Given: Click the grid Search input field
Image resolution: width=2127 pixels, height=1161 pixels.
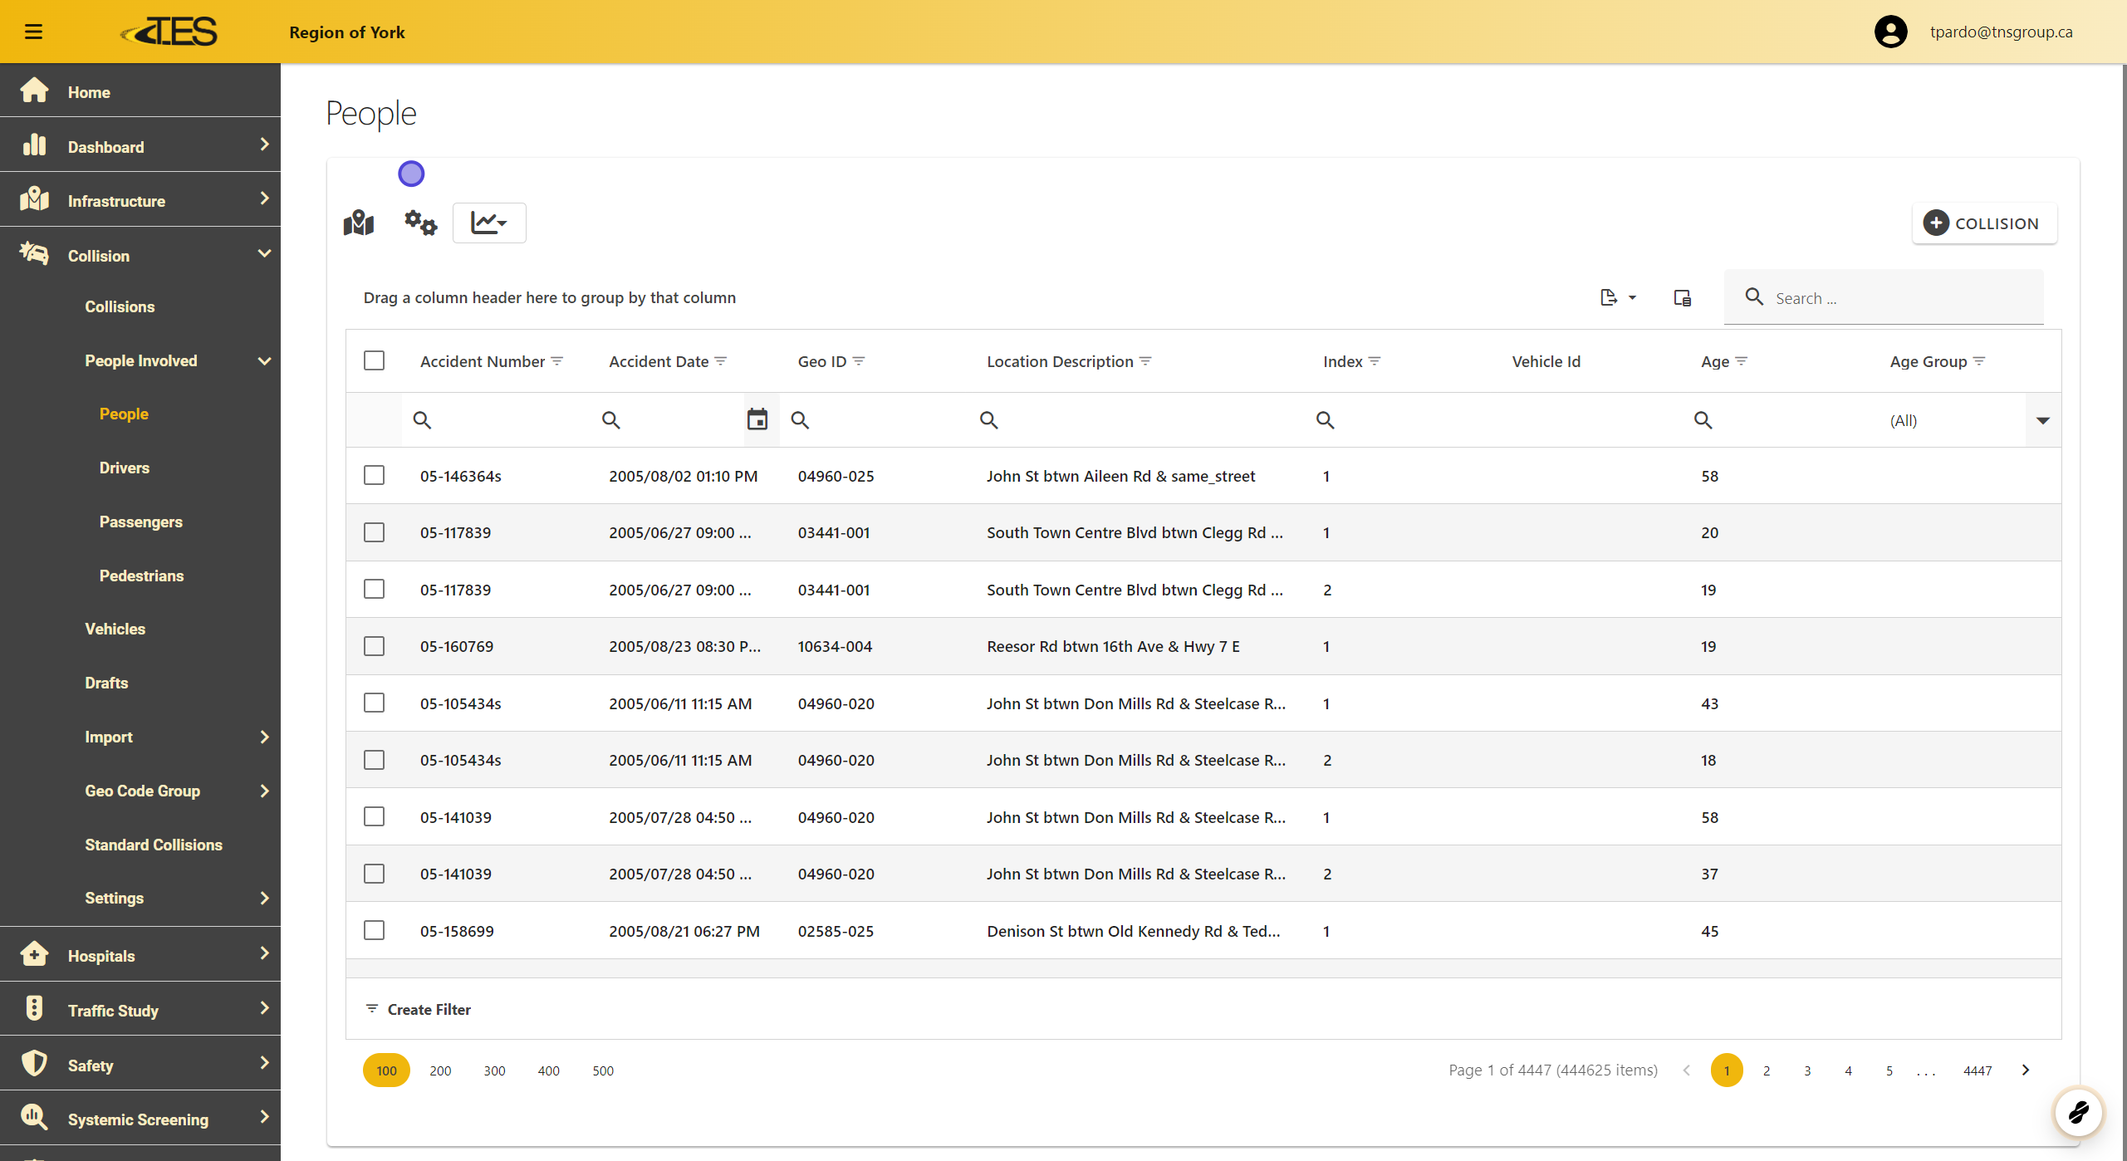Looking at the screenshot, I should pos(1902,298).
